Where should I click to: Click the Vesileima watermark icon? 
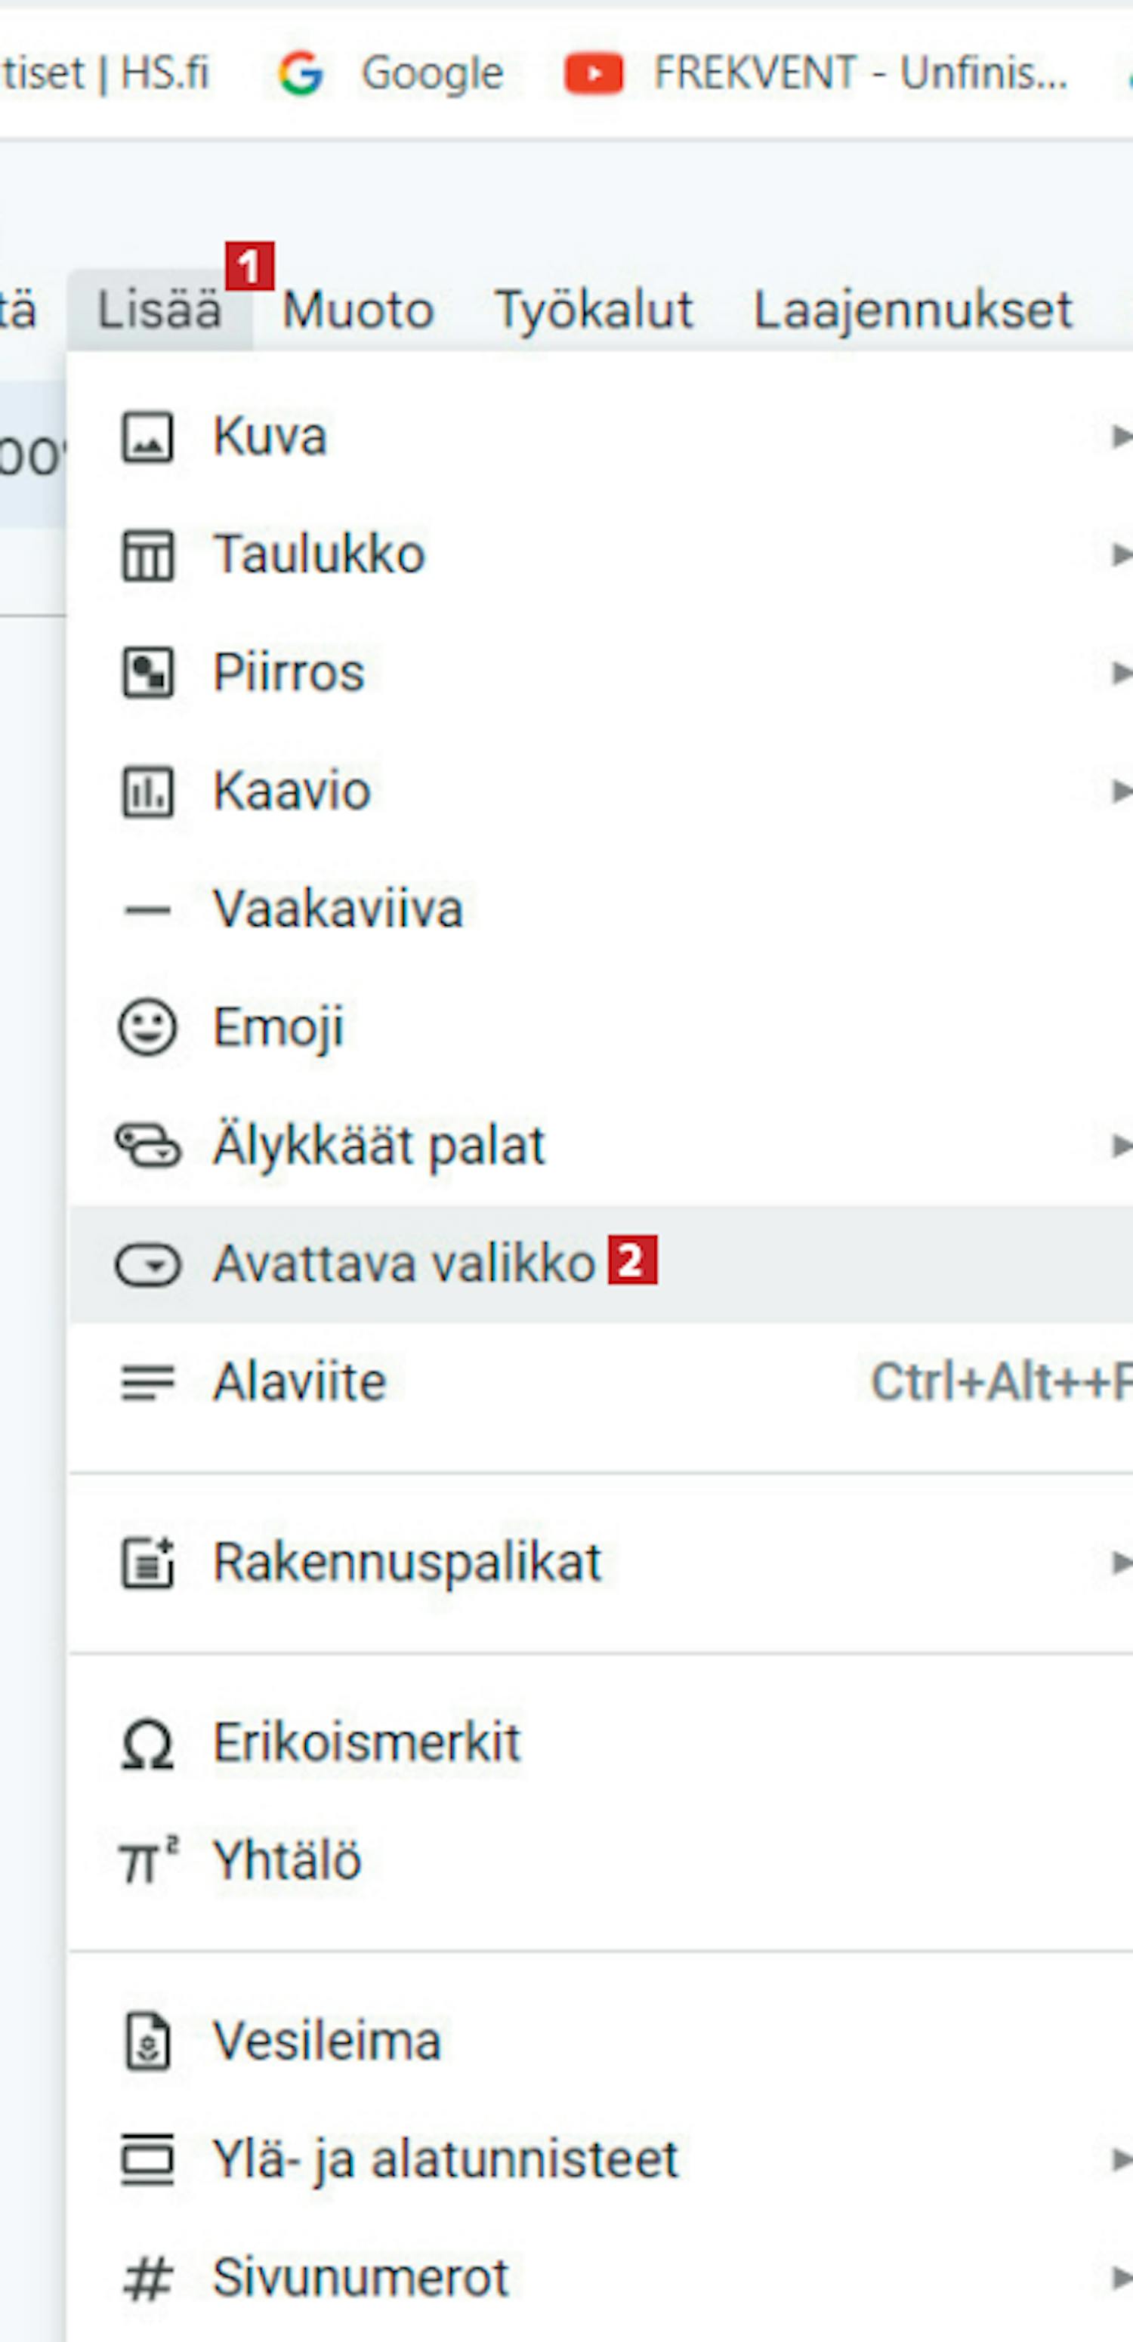[x=147, y=2042]
